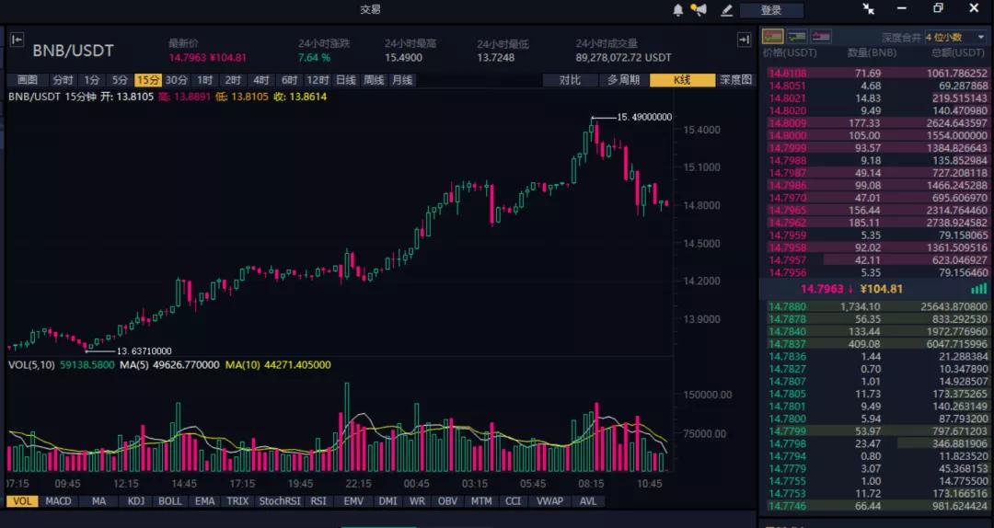Select the VOL indicator
Screen dimensions: 994x528
coord(21,501)
